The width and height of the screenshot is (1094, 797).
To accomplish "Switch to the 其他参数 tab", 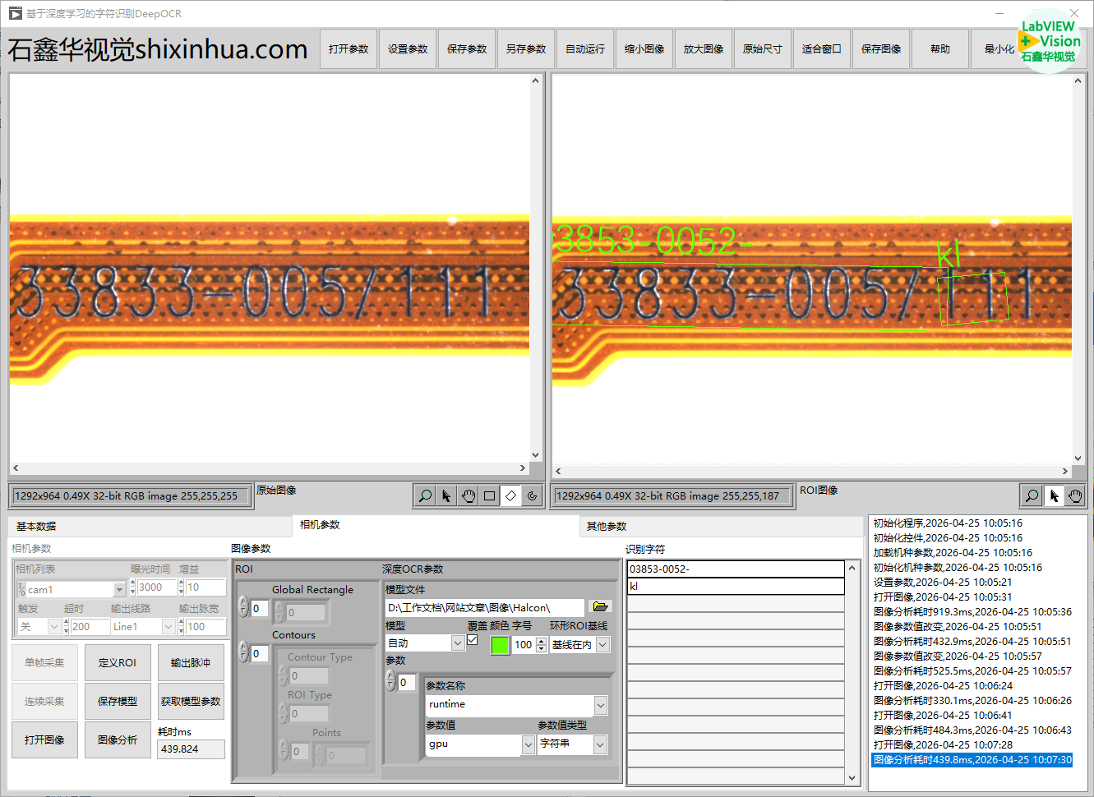I will click(x=607, y=527).
